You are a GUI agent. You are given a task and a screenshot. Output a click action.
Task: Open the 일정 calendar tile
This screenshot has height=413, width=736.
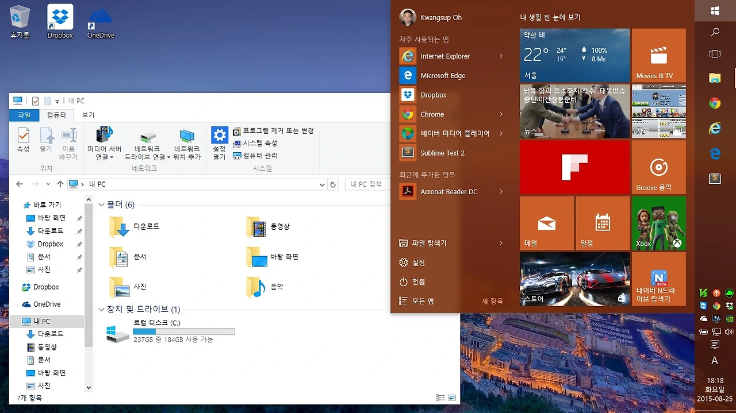pos(602,223)
